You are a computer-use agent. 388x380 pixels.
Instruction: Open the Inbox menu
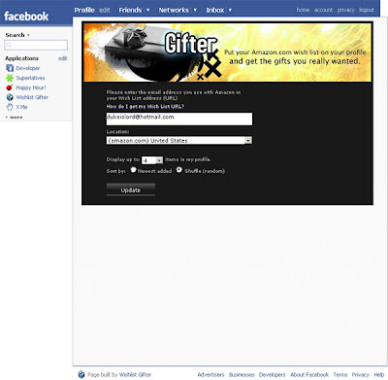click(215, 10)
